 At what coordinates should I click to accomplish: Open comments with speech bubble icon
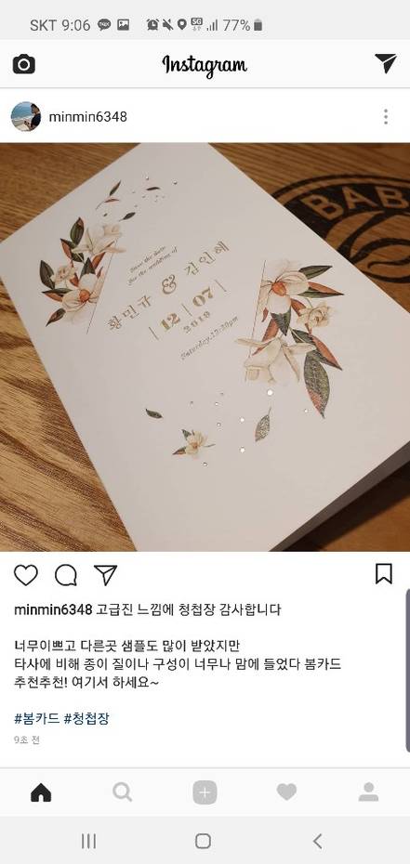66,575
